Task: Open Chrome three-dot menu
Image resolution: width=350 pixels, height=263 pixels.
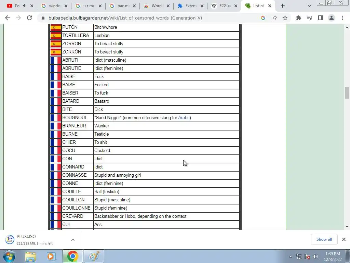Action: pos(342,18)
